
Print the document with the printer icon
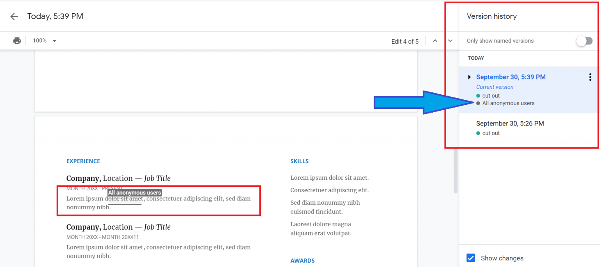coord(17,41)
